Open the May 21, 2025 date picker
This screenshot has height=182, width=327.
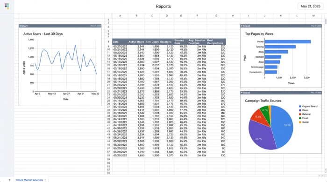[x=310, y=6]
